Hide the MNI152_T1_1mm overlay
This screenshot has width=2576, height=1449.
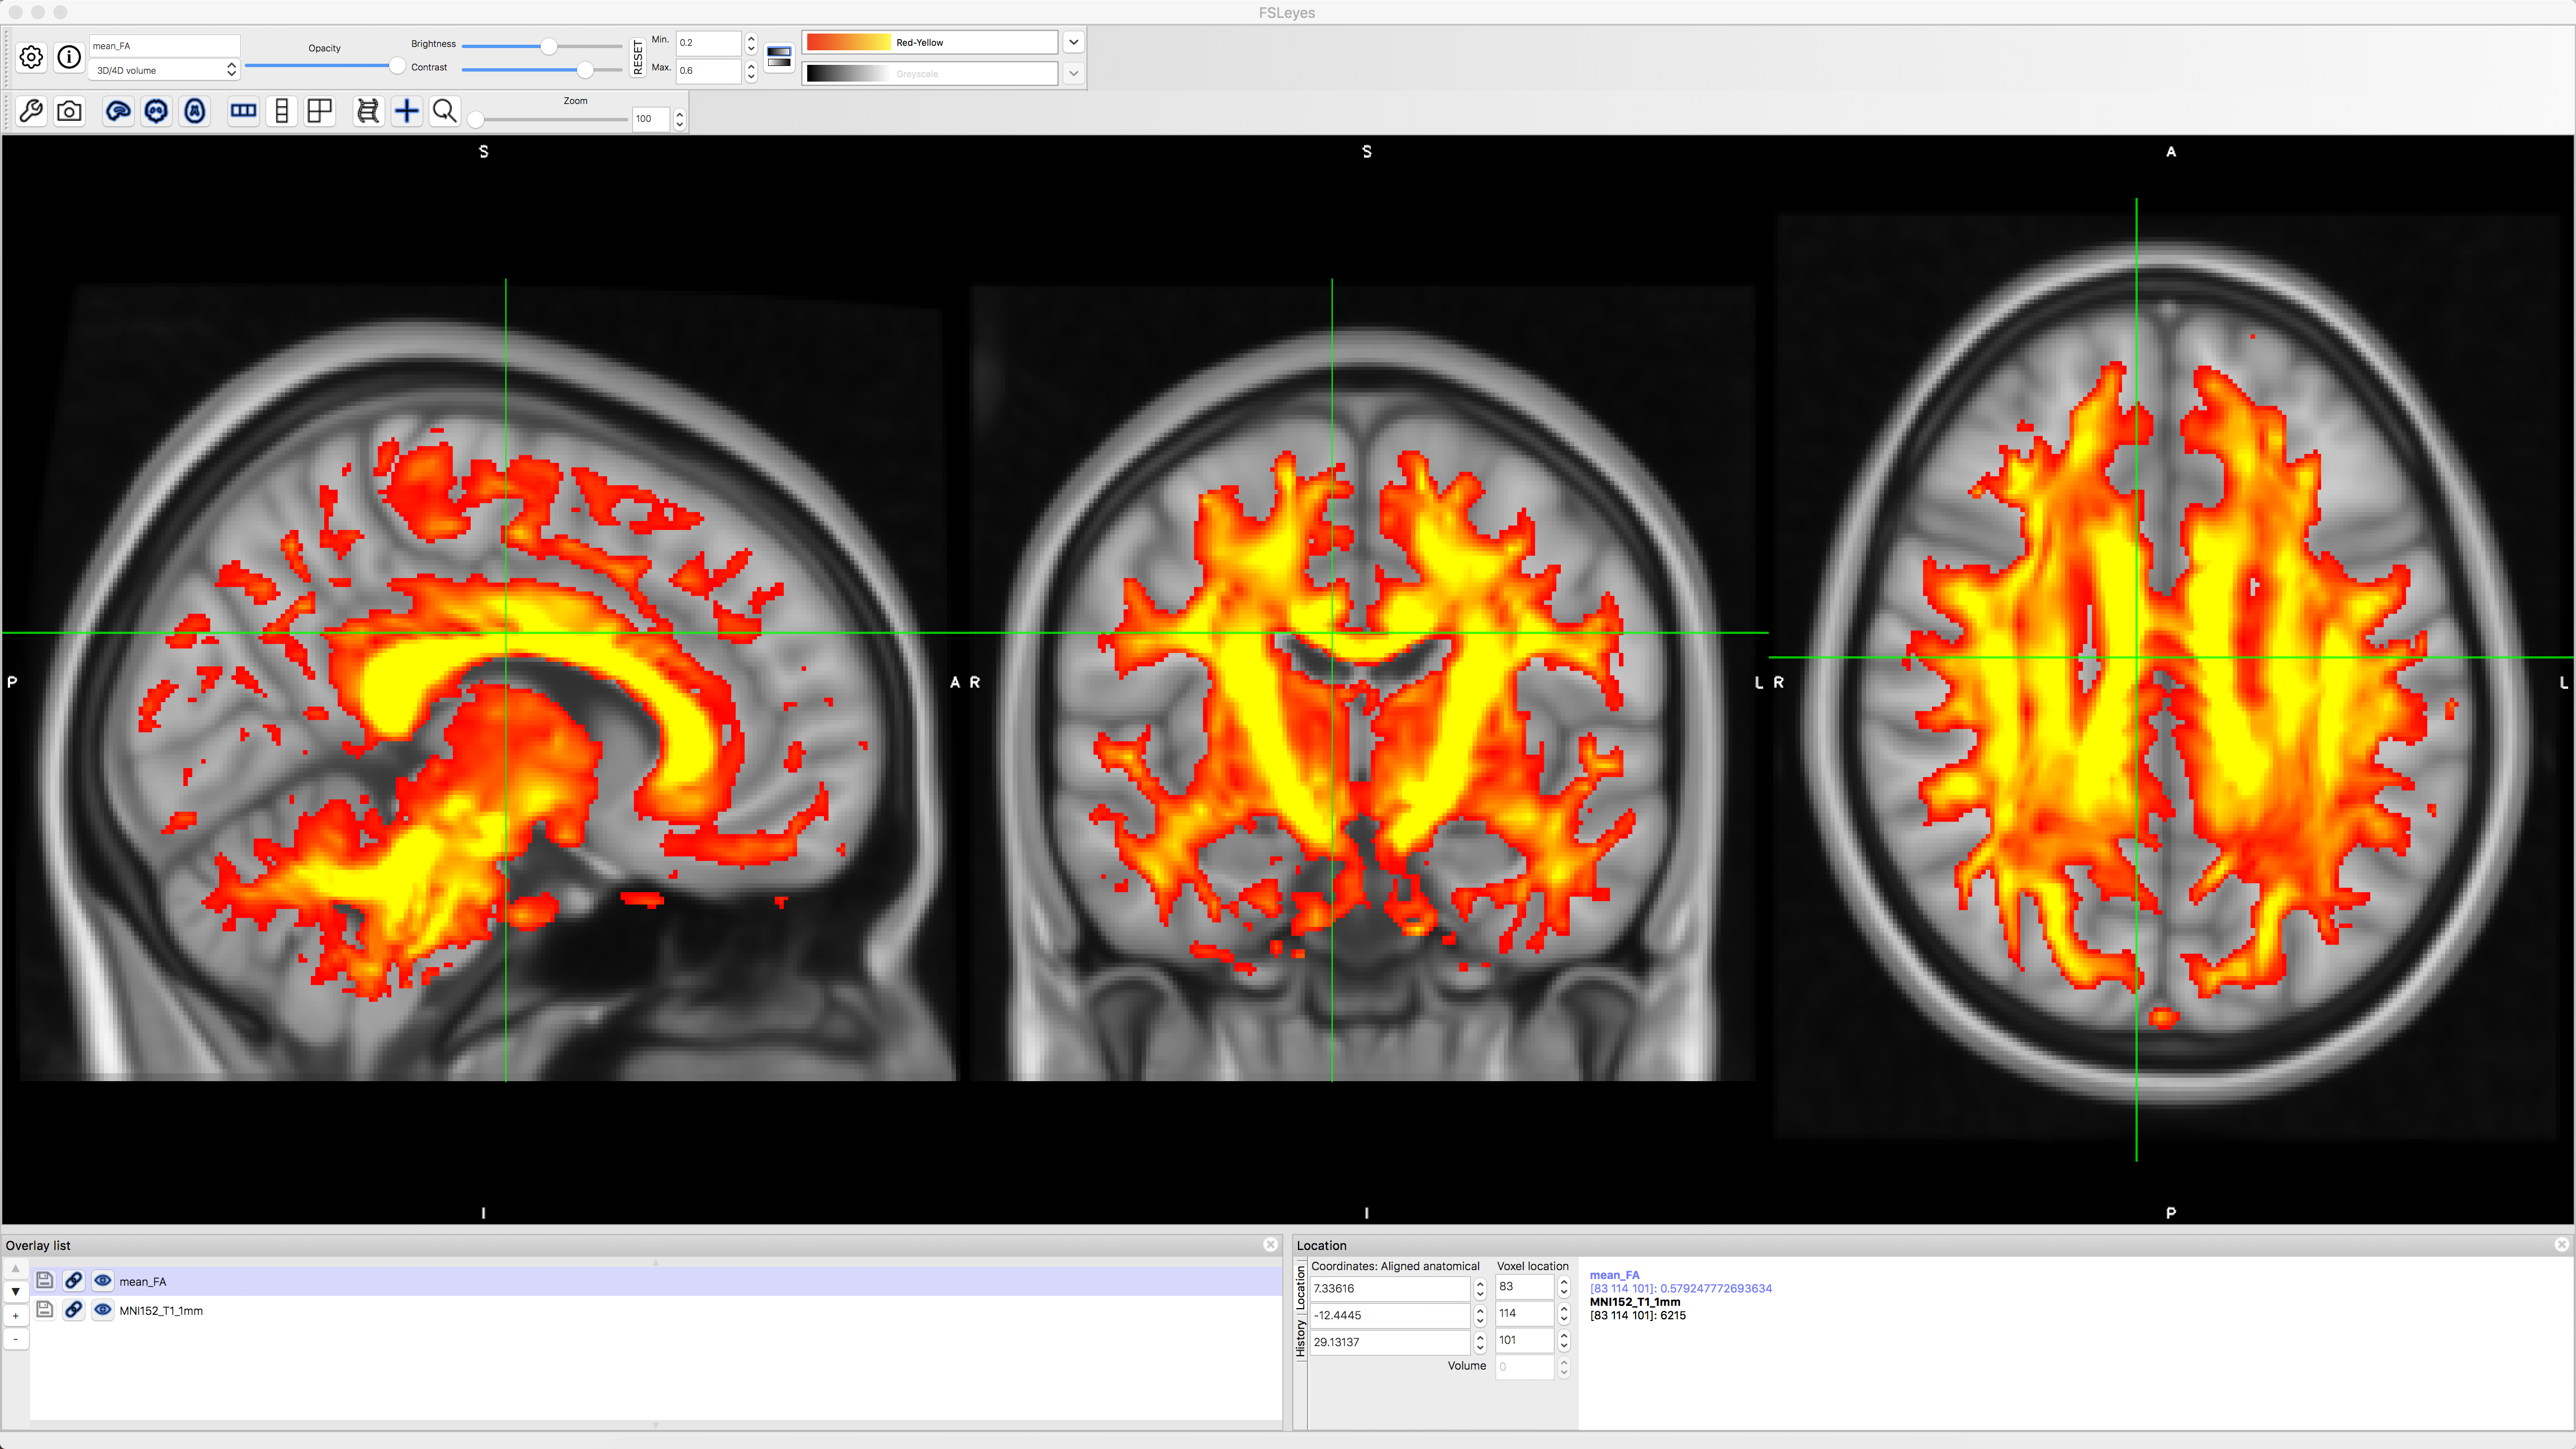(103, 1309)
